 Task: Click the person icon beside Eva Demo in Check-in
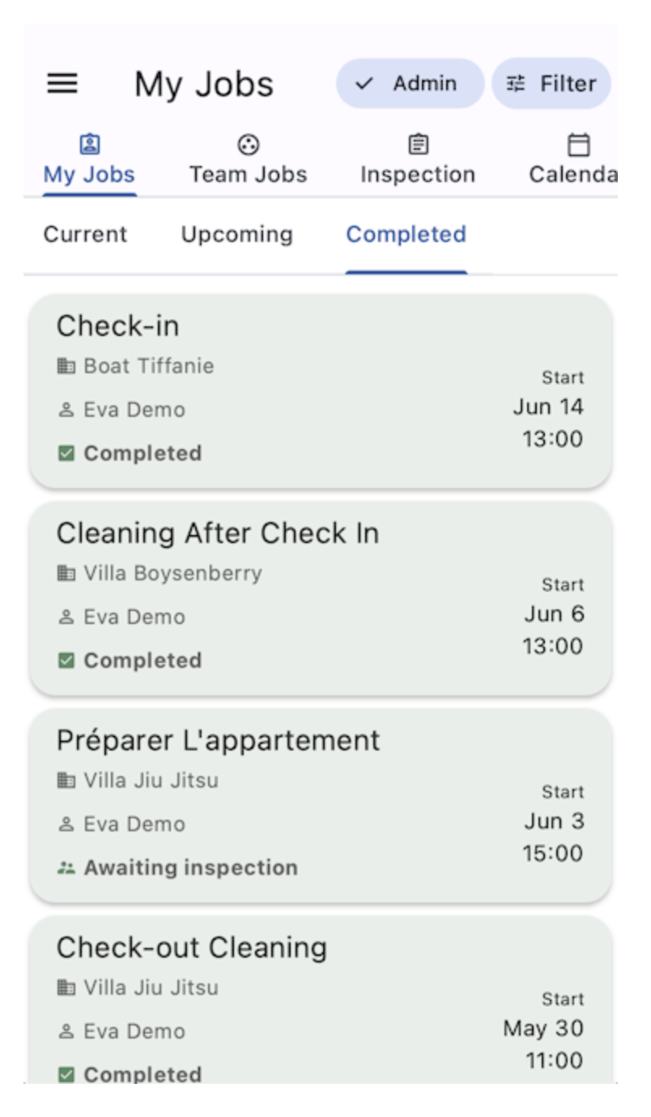click(66, 410)
